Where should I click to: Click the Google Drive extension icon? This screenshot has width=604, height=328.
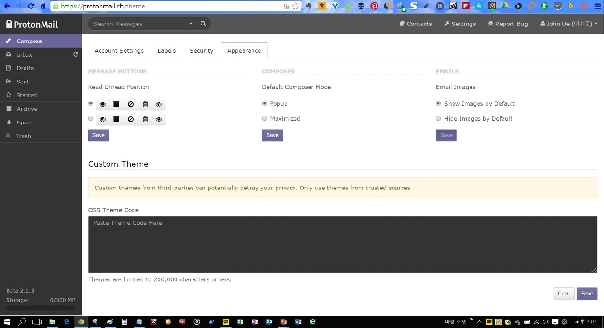pos(505,6)
